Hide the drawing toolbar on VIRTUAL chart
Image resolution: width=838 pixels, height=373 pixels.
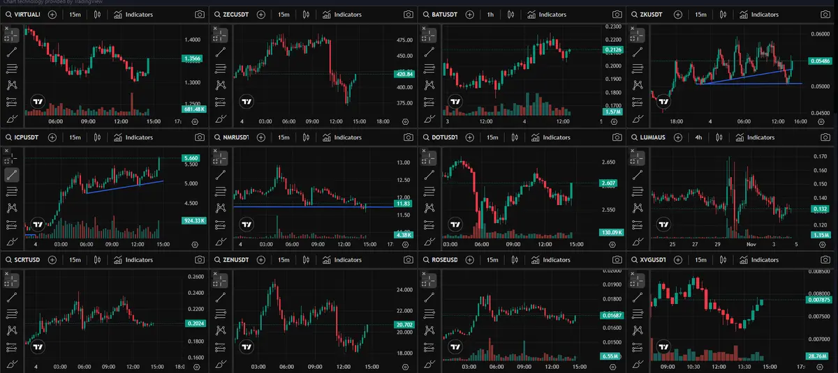[x=7, y=29]
